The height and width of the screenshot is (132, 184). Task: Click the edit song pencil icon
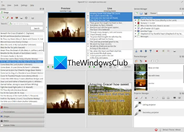(7, 18)
